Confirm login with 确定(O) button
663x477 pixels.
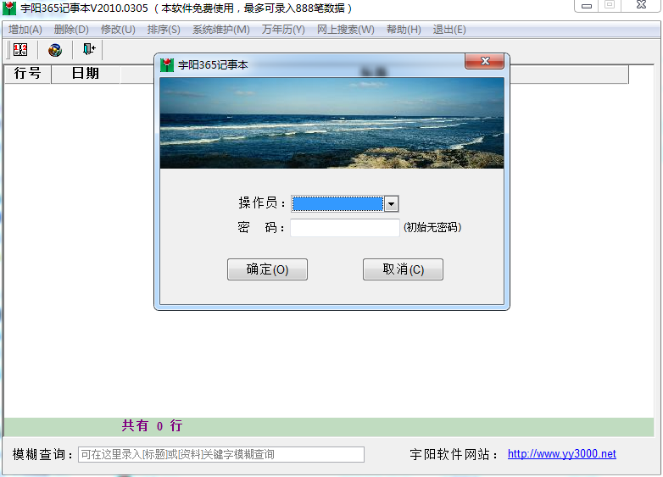[x=267, y=269]
